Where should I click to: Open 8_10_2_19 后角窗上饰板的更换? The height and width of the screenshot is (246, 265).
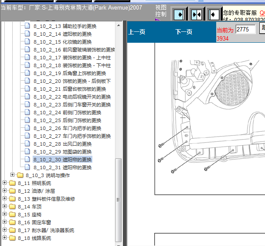tap(70, 73)
